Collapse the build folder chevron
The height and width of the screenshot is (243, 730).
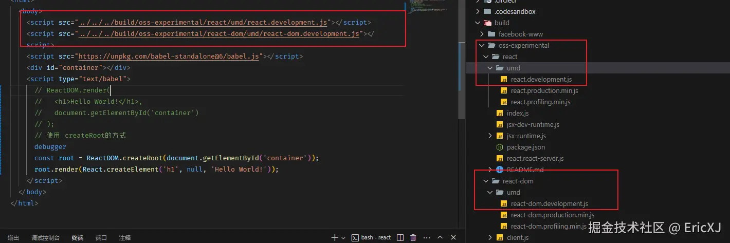(478, 23)
